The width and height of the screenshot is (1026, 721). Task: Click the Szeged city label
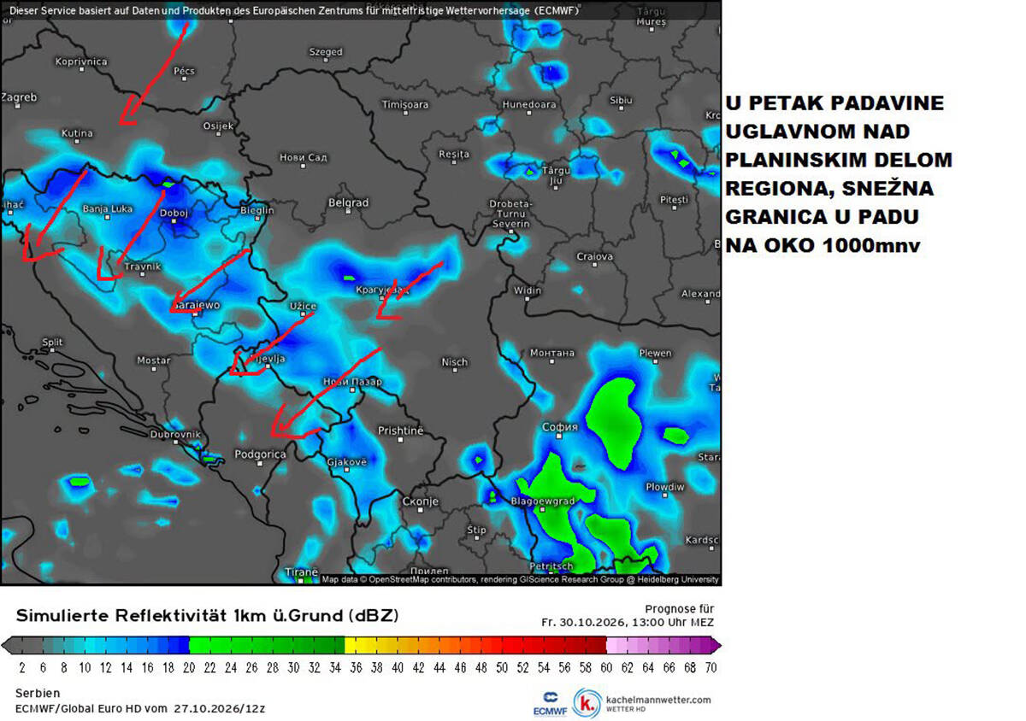click(326, 52)
